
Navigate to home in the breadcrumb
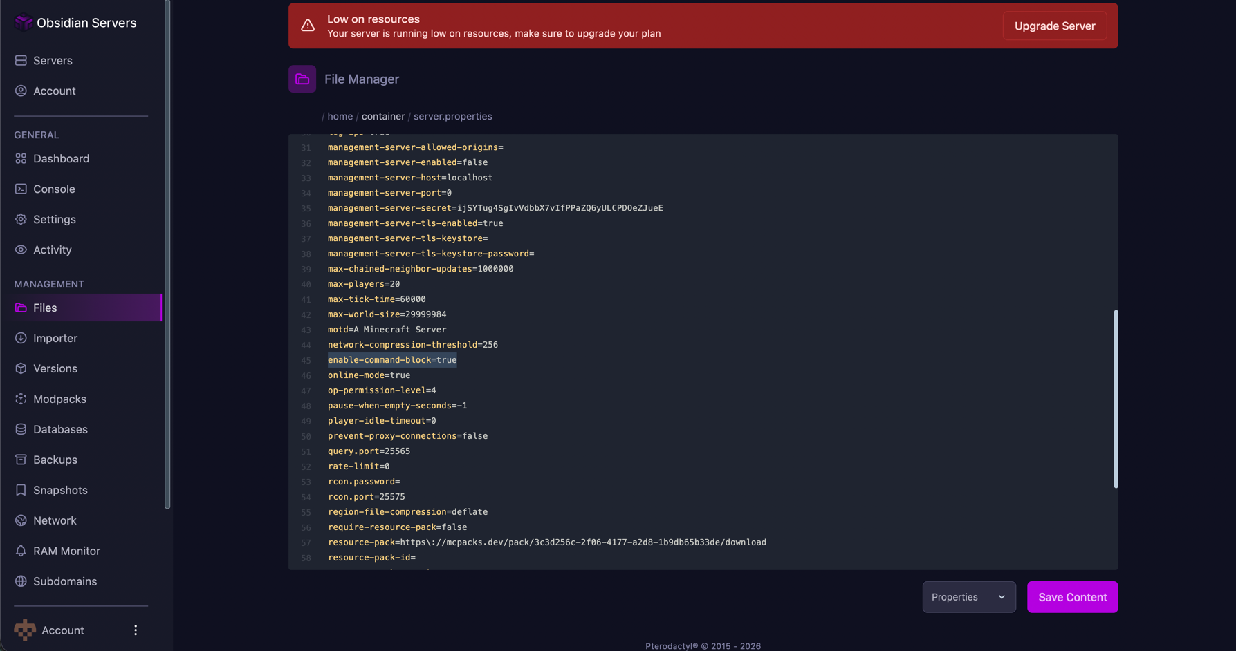[x=340, y=116]
